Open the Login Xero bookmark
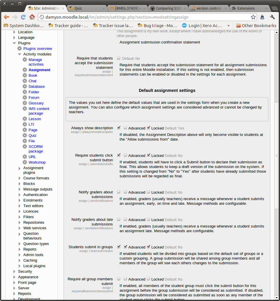 pos(202,26)
